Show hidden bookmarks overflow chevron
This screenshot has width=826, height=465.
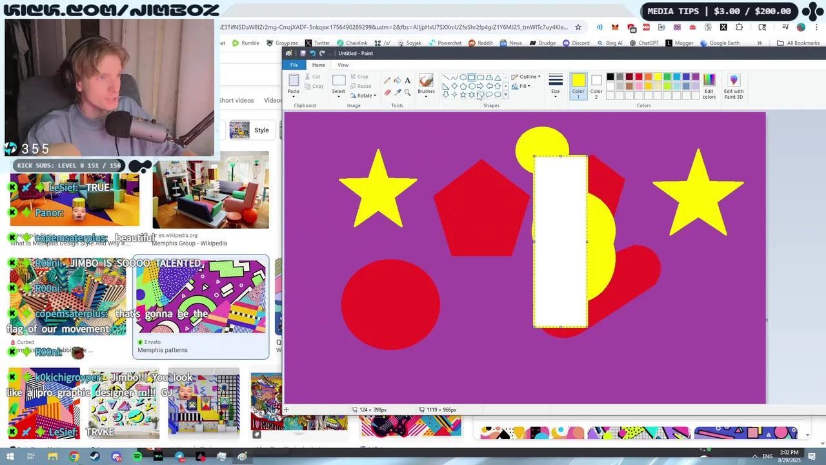760,43
